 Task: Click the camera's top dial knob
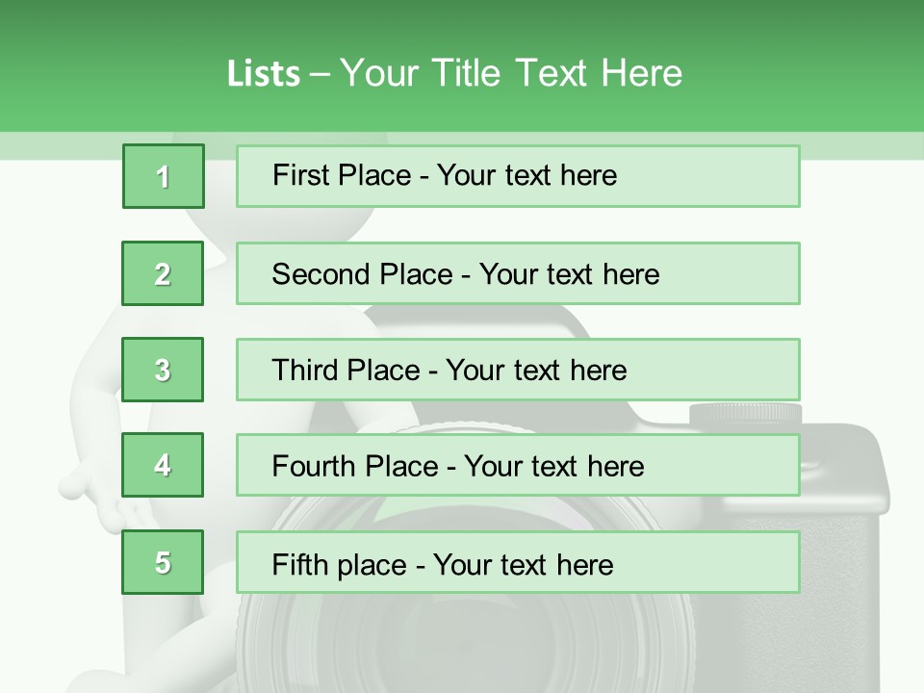point(745,416)
